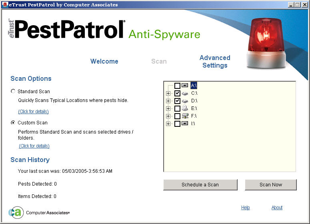
Task: Uncheck the C:\ drive checkbox
Action: [x=177, y=93]
